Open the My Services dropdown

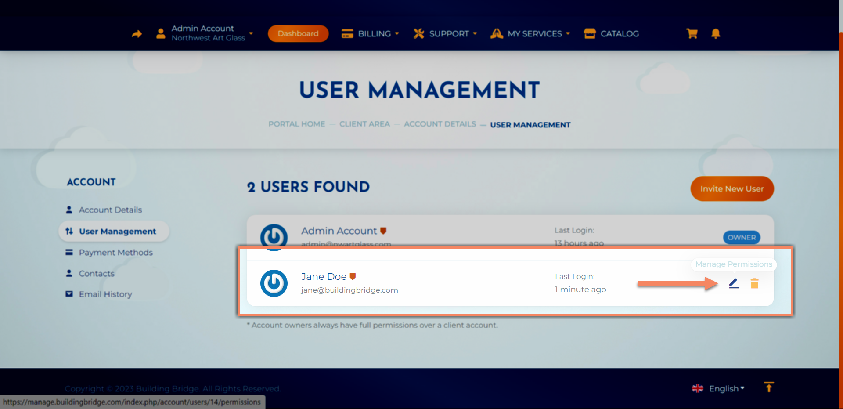(530, 34)
